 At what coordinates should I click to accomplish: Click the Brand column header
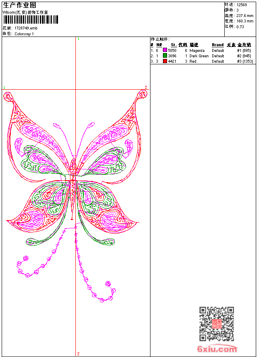218,45
